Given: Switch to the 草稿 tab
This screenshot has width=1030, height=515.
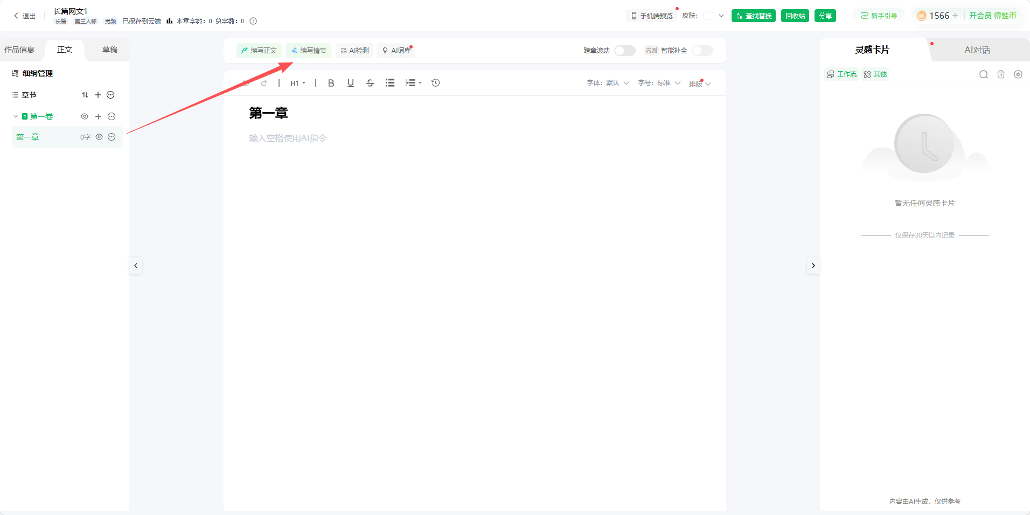Looking at the screenshot, I should point(110,50).
